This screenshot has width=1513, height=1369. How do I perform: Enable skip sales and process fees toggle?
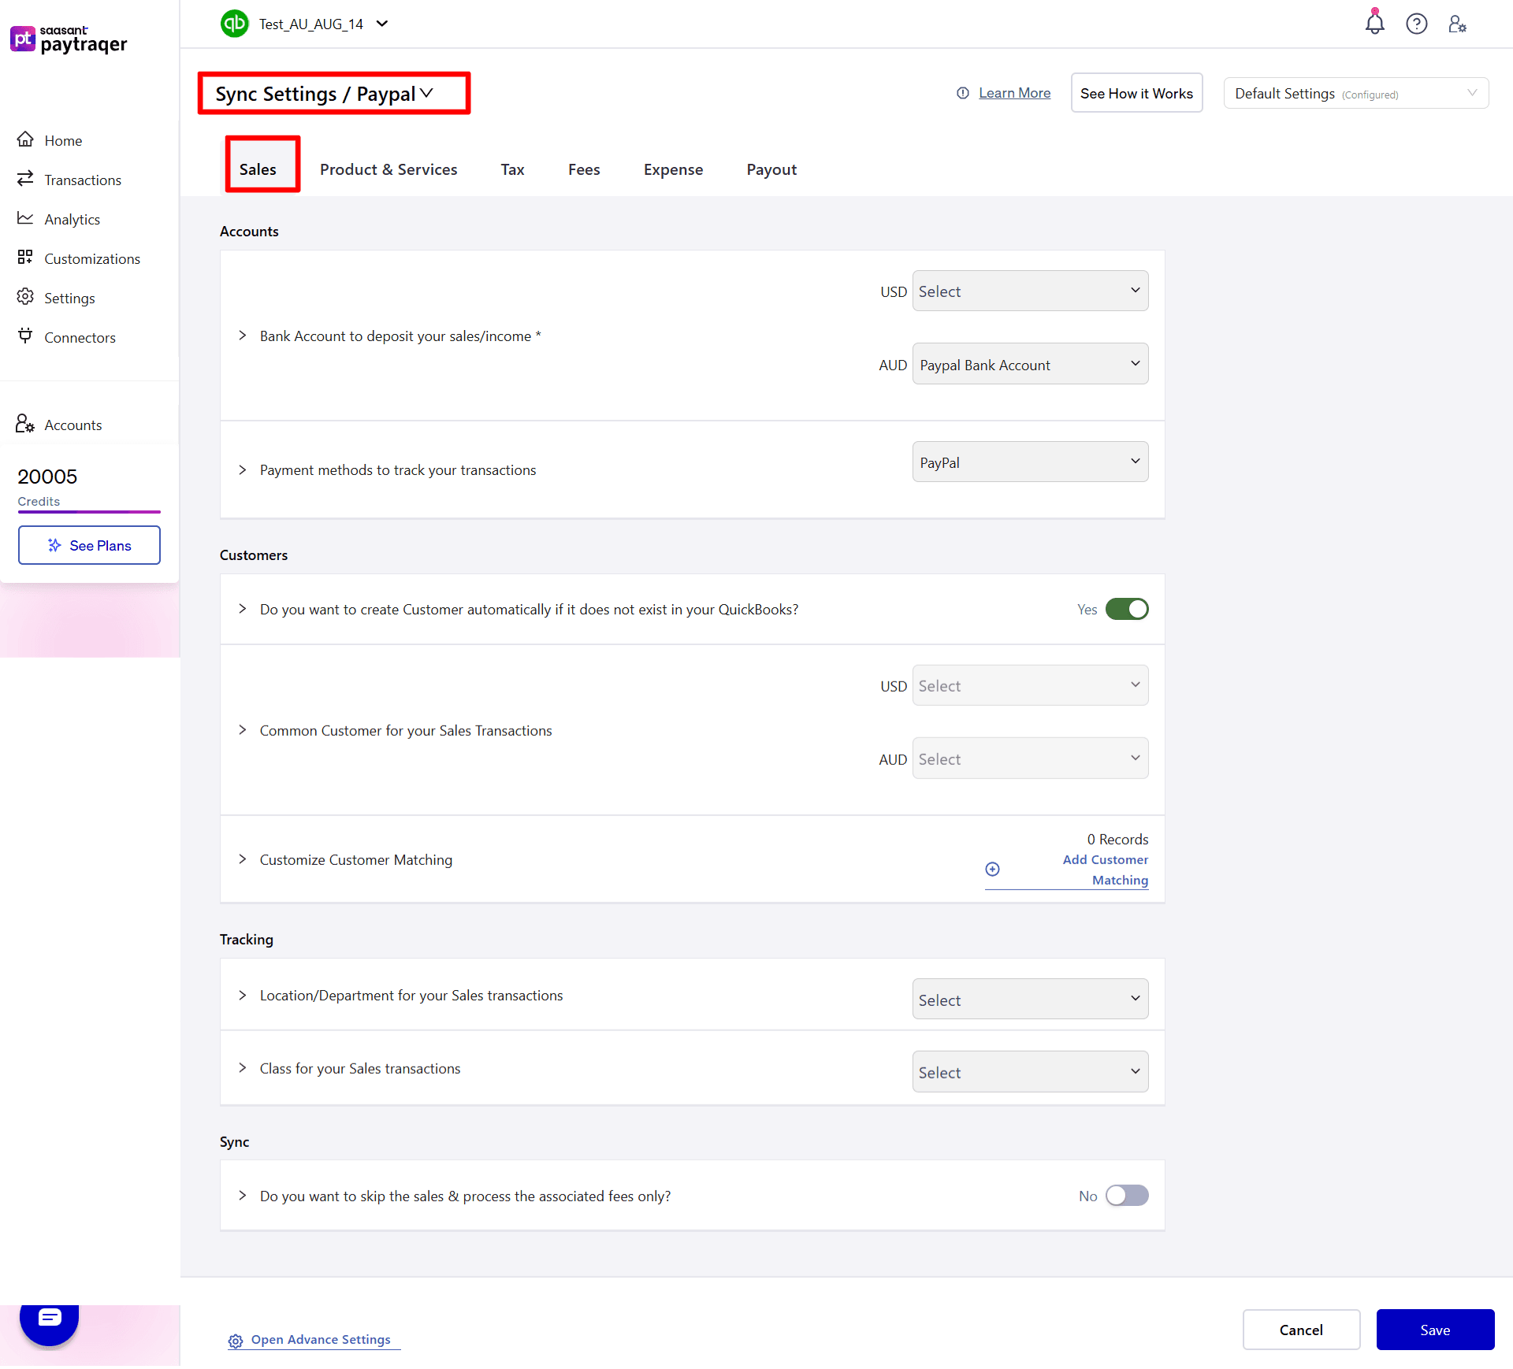click(x=1127, y=1196)
